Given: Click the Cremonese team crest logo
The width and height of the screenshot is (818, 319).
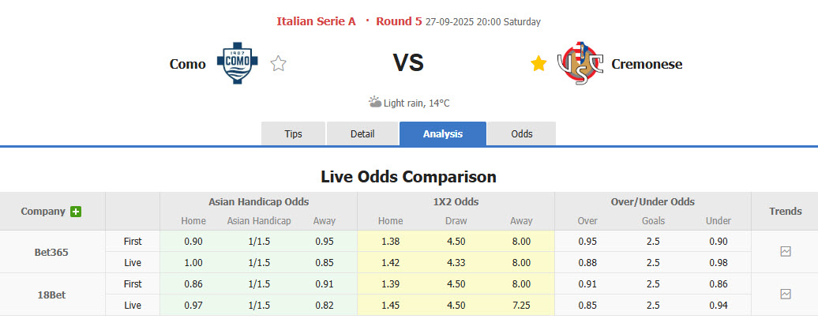Looking at the screenshot, I should (x=580, y=64).
